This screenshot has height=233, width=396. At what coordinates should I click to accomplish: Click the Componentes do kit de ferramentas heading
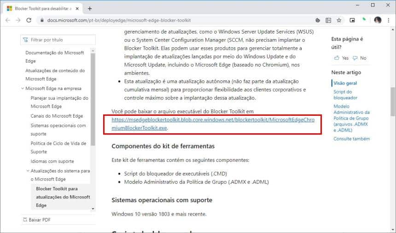(x=163, y=146)
